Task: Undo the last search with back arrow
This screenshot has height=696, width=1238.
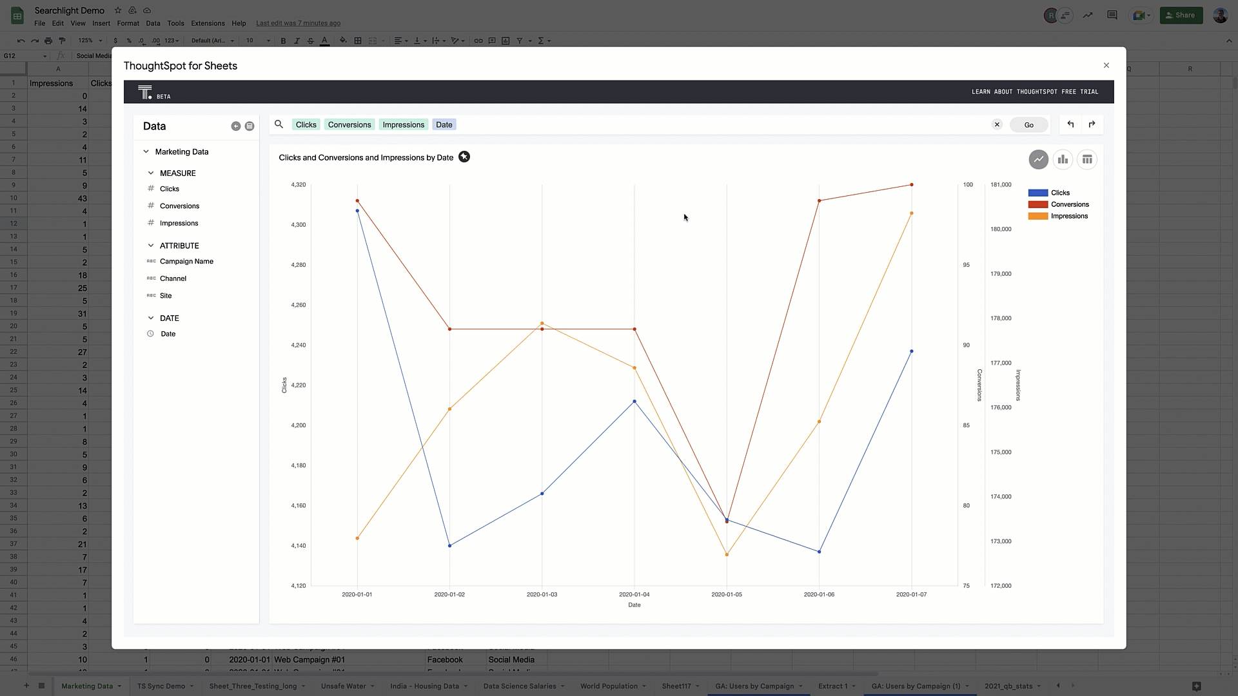Action: 1070,124
